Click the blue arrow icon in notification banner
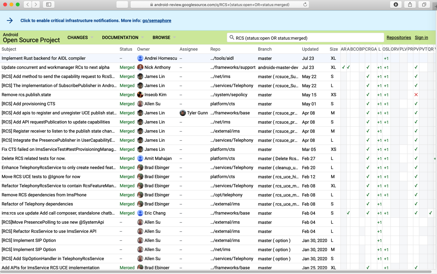 tap(10, 20)
